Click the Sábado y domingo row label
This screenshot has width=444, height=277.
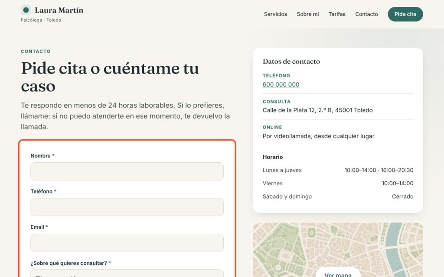pos(287,196)
